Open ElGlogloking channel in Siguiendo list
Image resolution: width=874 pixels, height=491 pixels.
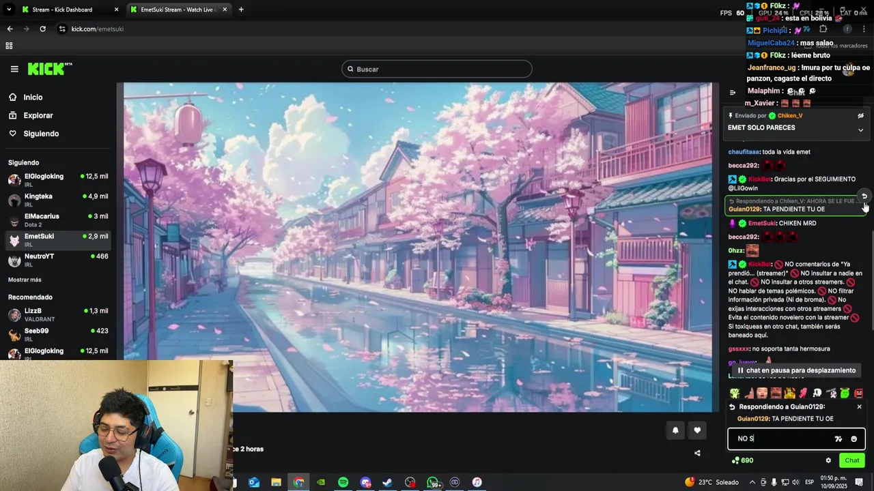[x=58, y=180]
